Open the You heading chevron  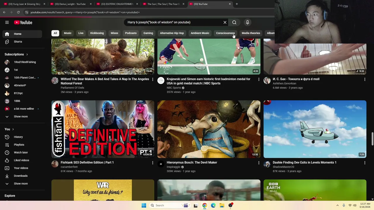tap(13, 129)
